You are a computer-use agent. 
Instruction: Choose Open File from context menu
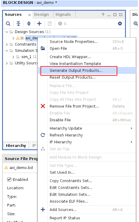click(x=87, y=48)
